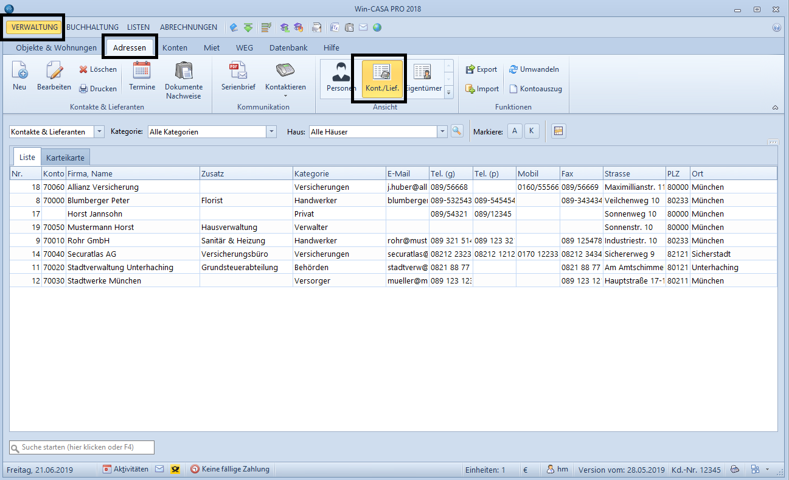The width and height of the screenshot is (789, 480).
Task: Click the bank icon with green L
Action: coord(284,27)
